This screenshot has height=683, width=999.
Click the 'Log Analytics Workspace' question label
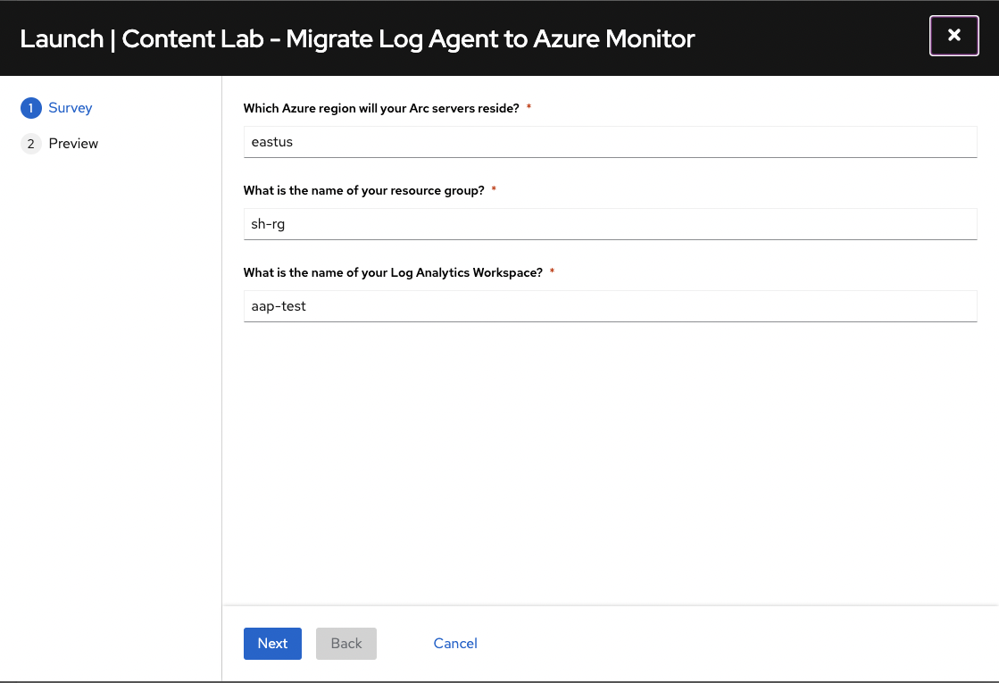393,272
